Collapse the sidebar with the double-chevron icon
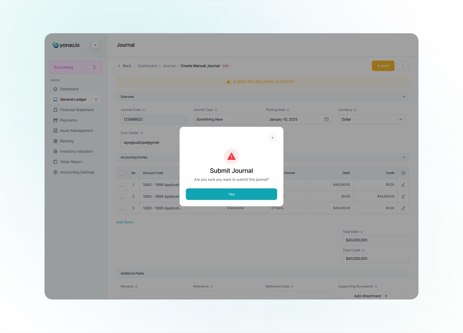This screenshot has height=333, width=463. point(95,45)
